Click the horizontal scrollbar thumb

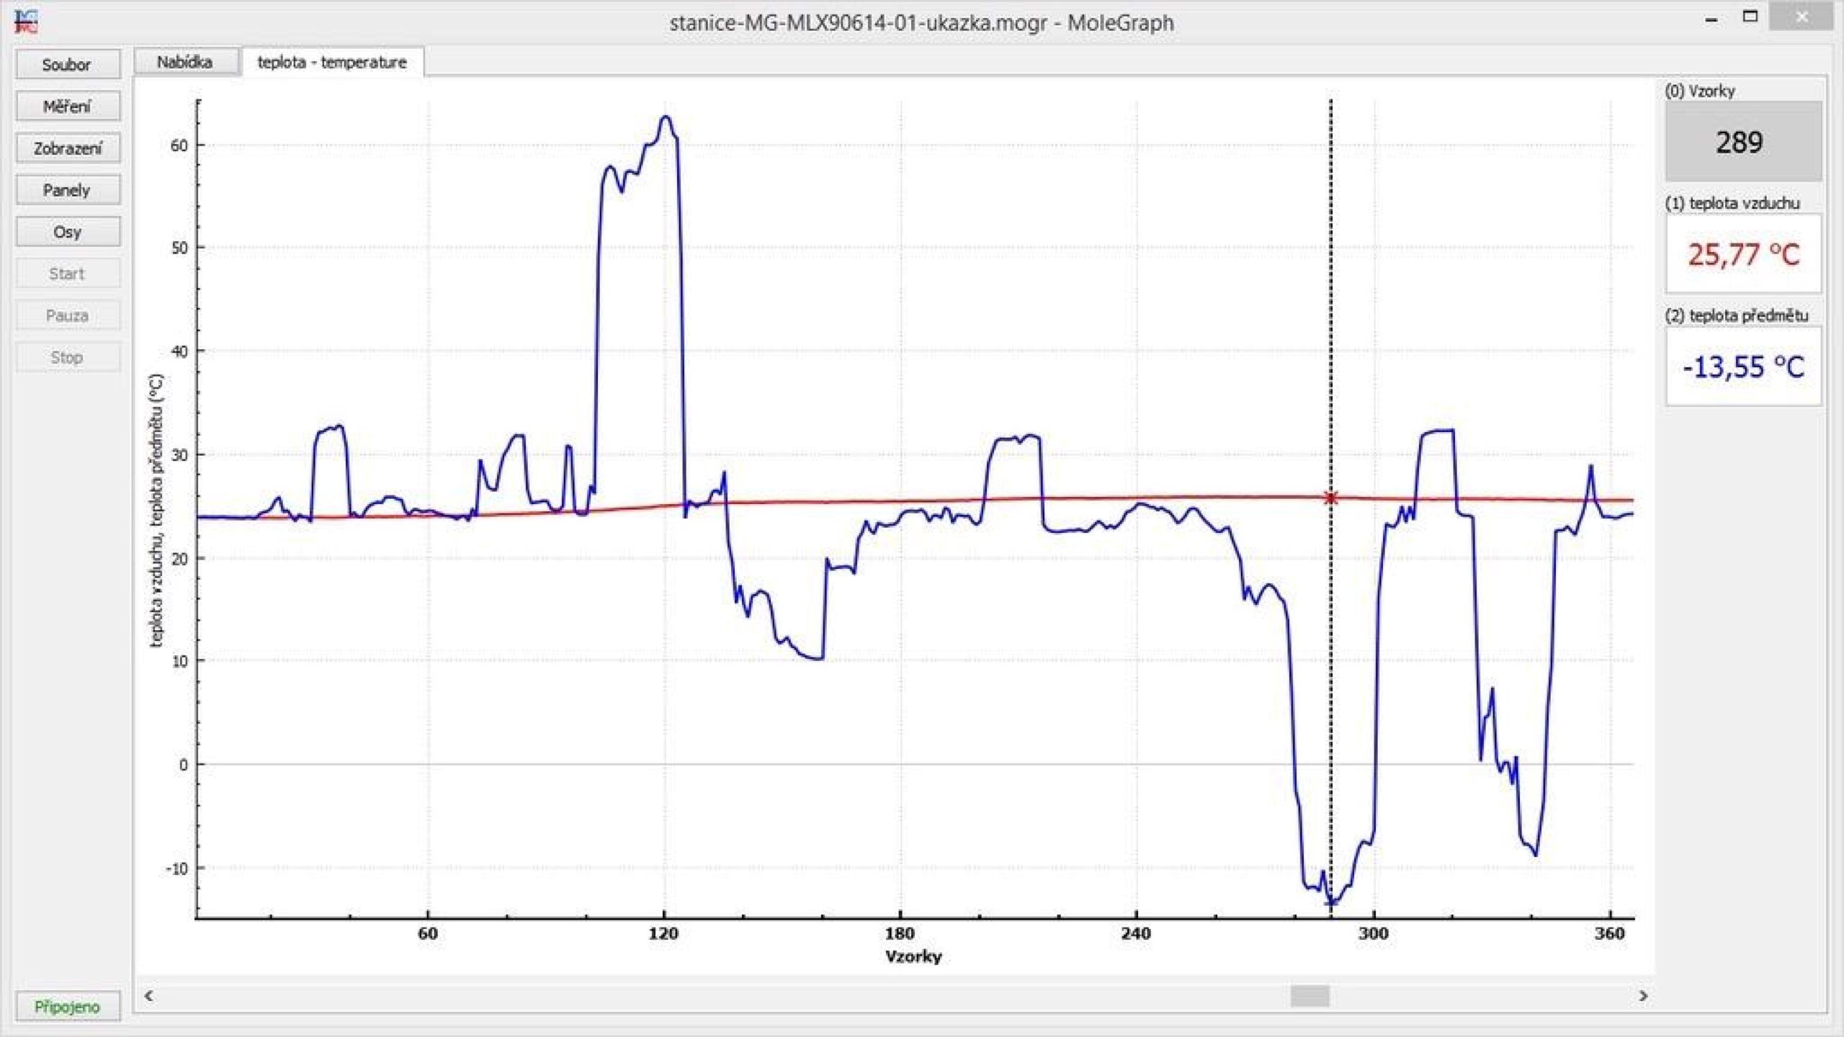[x=1310, y=996]
